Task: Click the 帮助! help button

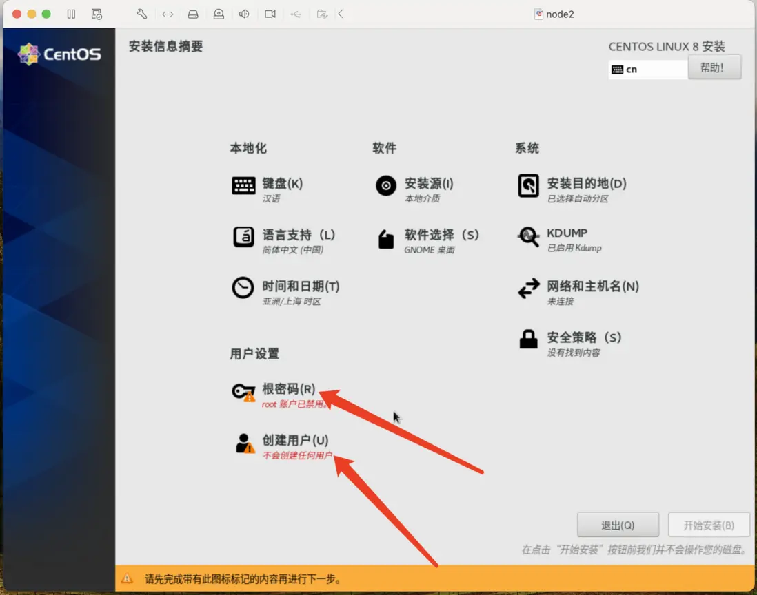Action: point(714,67)
